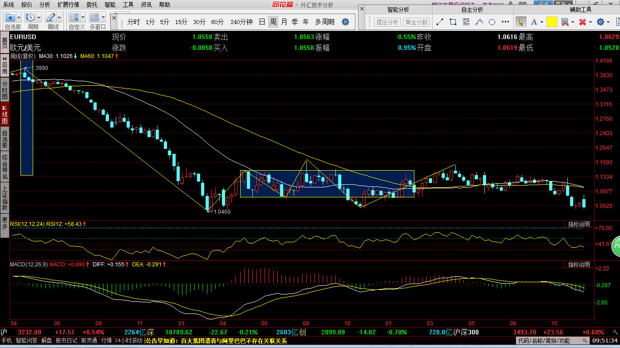Select the wave line drawing tool
Image resolution: width=620 pixels, height=348 pixels.
(479, 22)
